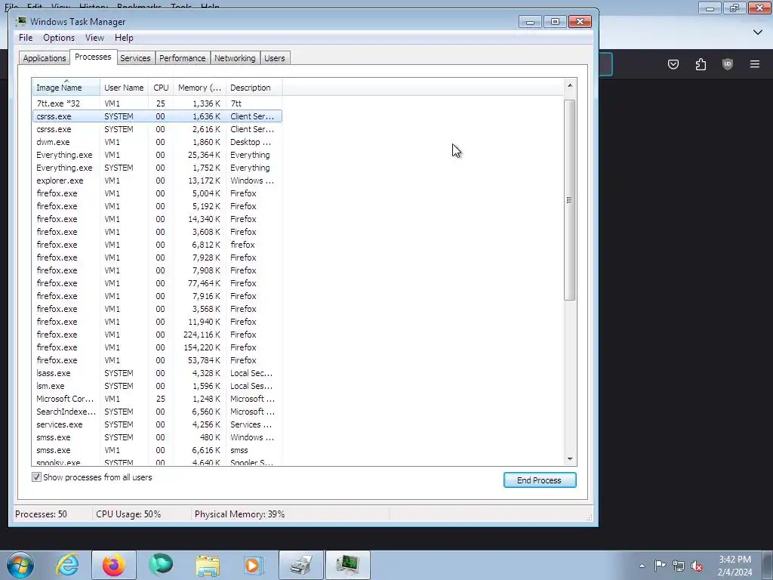
Task: Open the View menu
Action: click(x=94, y=38)
